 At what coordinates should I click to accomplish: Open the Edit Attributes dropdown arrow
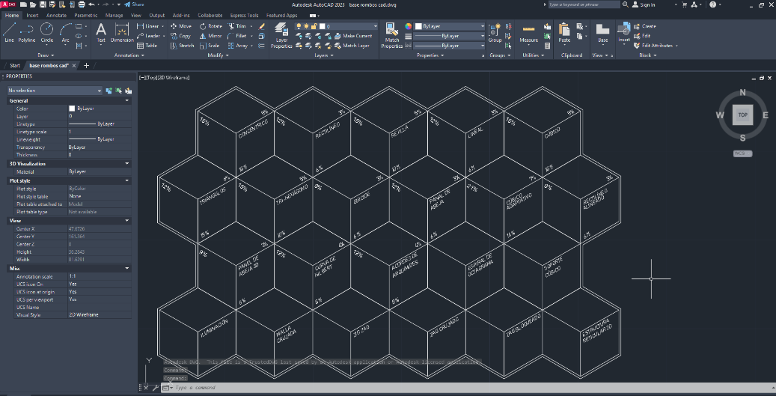676,46
